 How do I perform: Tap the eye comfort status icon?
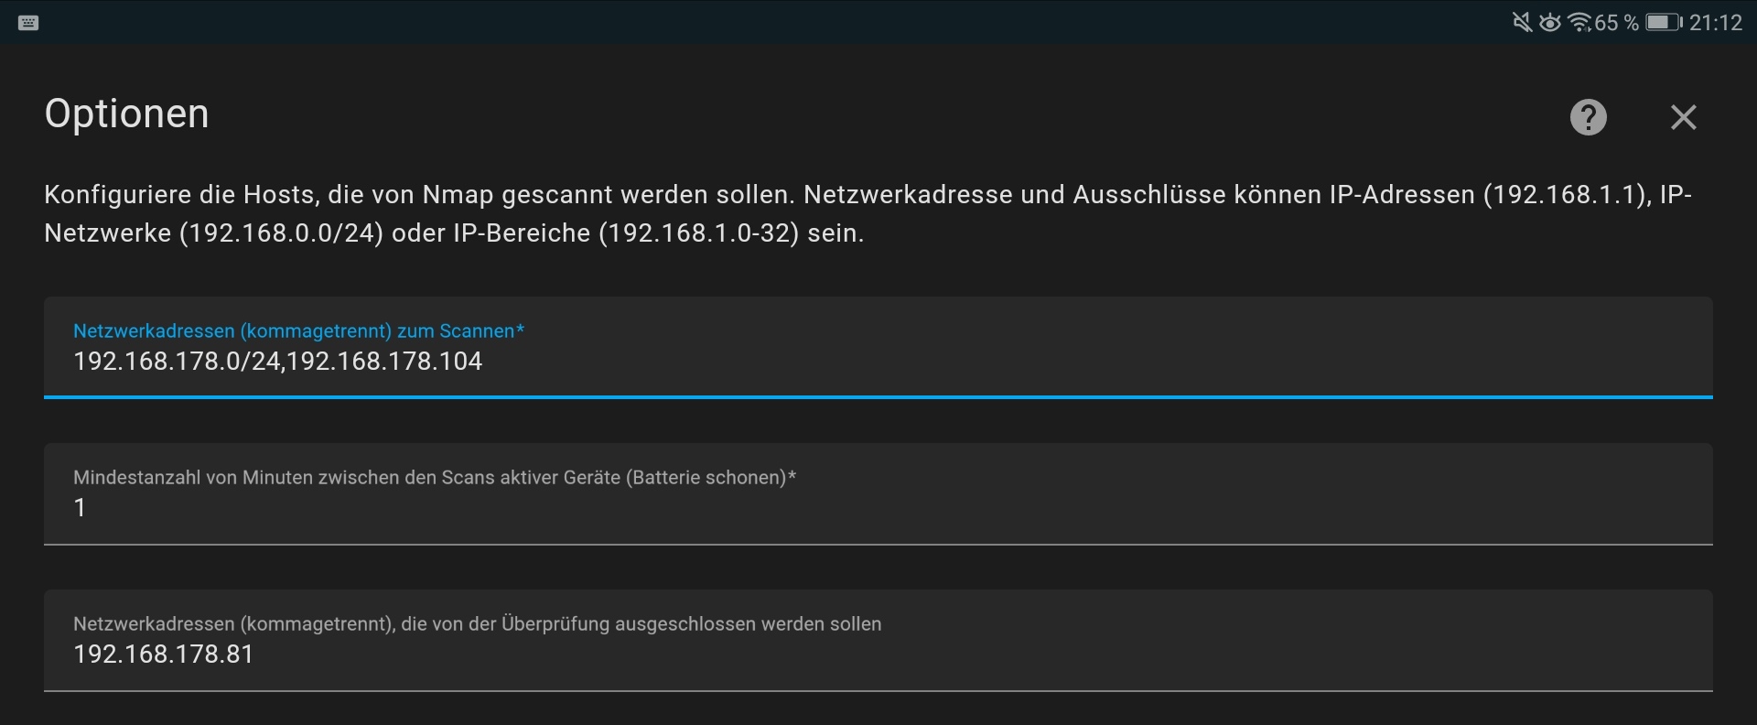click(x=1549, y=22)
